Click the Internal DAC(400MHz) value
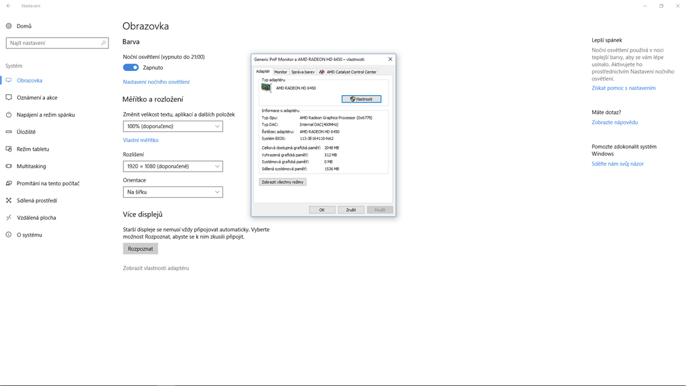 [x=319, y=125]
